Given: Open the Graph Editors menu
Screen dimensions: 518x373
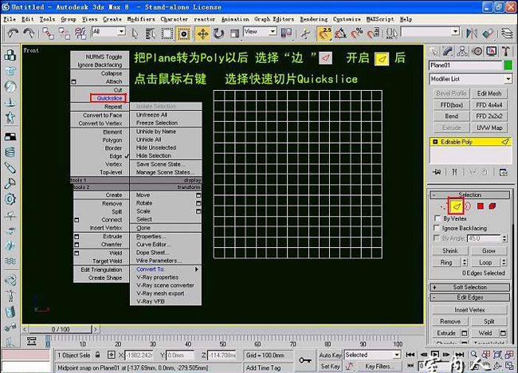Looking at the screenshot, I should [274, 19].
